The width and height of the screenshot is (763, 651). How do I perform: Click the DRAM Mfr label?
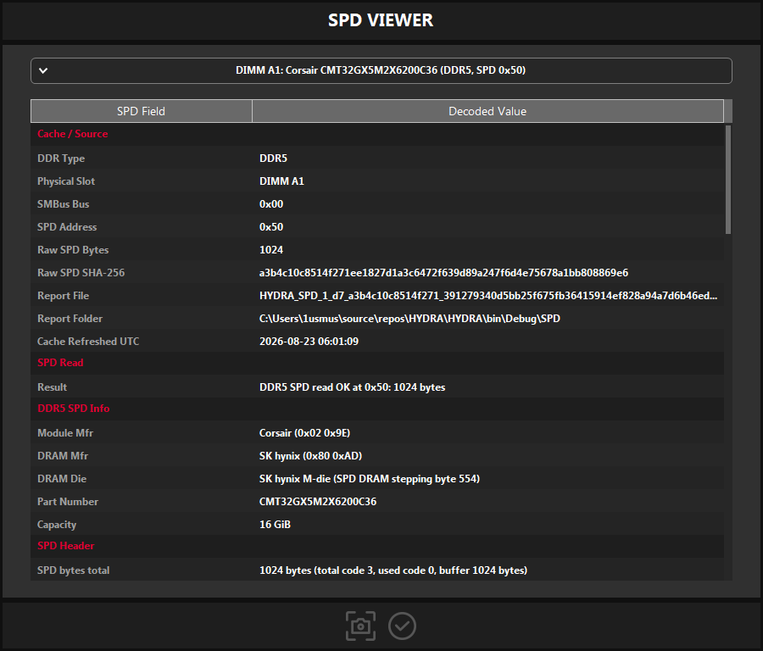63,455
